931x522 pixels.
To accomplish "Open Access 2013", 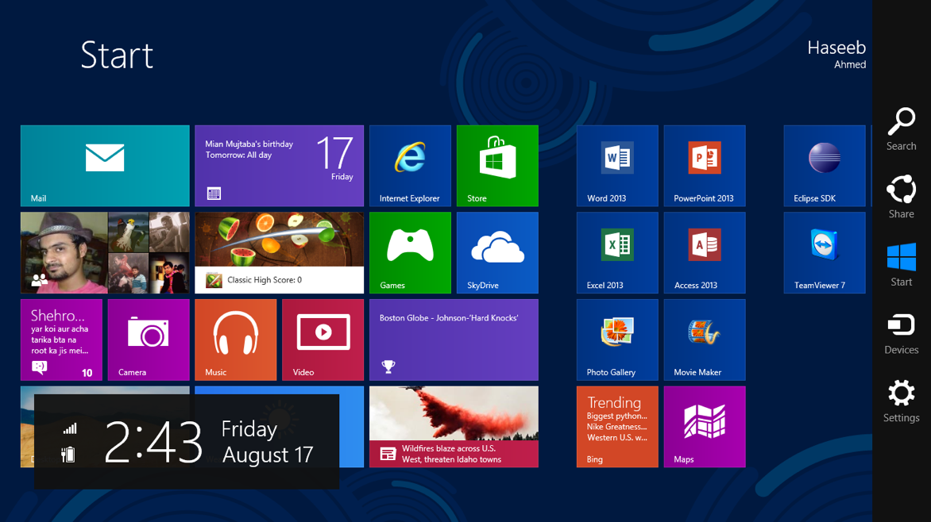I will 705,252.
